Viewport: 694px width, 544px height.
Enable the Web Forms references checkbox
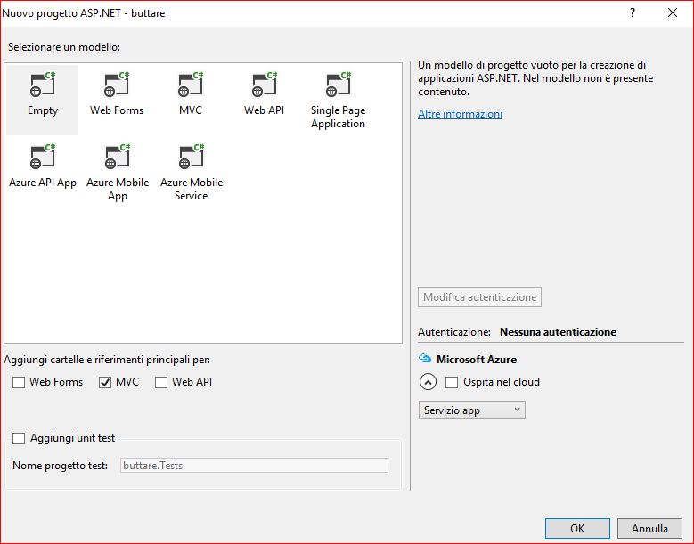(19, 382)
